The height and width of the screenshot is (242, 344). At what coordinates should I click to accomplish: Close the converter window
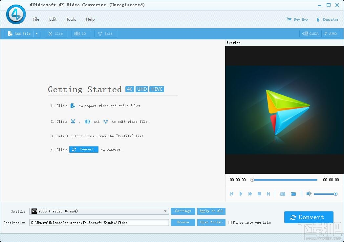point(337,5)
